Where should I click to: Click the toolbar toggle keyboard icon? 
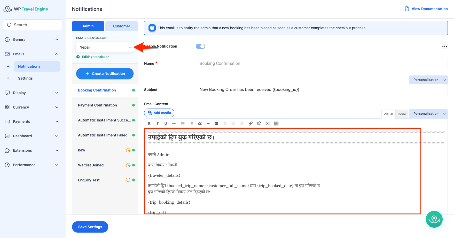click(276, 124)
